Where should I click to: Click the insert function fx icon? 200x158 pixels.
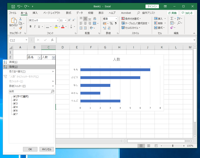tap(52, 40)
